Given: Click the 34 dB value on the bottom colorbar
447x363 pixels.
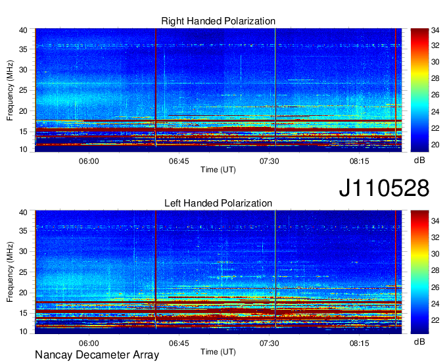Looking at the screenshot, I should coord(435,221).
